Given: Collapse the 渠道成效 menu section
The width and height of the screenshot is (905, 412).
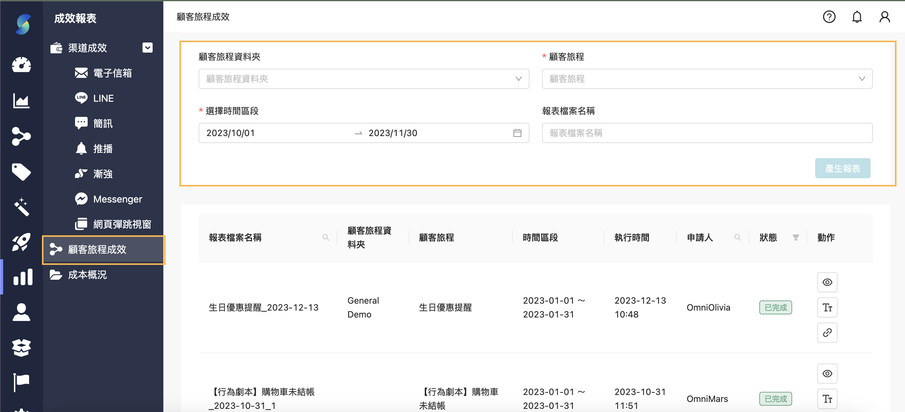Looking at the screenshot, I should click(147, 48).
